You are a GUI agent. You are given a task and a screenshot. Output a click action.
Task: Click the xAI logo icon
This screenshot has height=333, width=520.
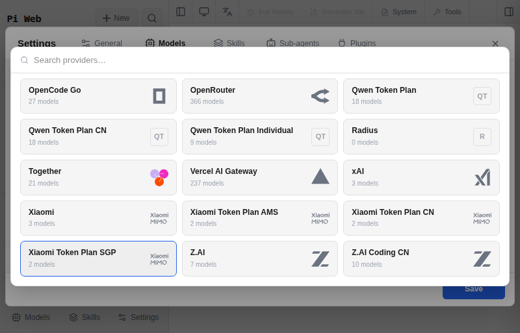click(482, 177)
